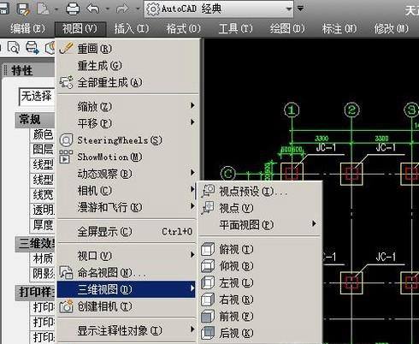The height and width of the screenshot is (344, 419).
Task: Click the 图层 property row
Action: pyautogui.click(x=43, y=150)
